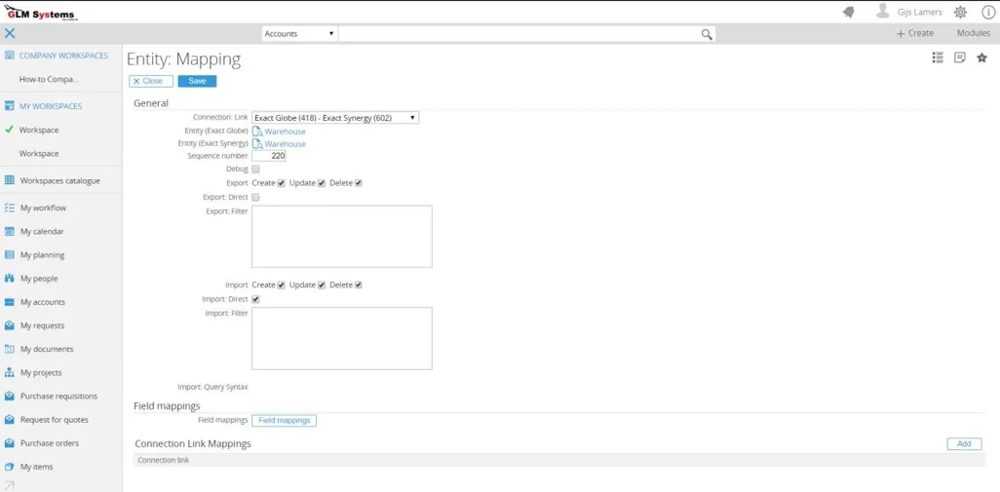The width and height of the screenshot is (1000, 492).
Task: Expand the Accounts search scope dropdown
Action: [x=299, y=34]
